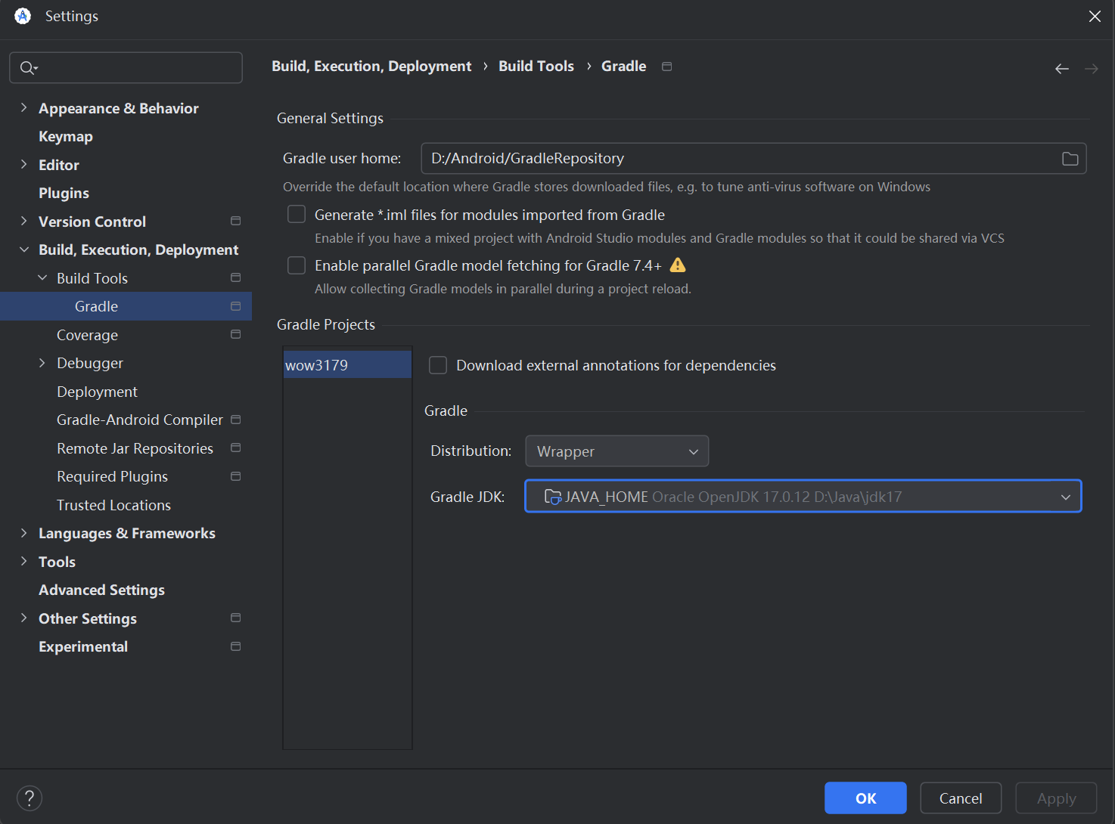Click the folder browse icon for Gradle user home
This screenshot has height=824, width=1115.
pos(1070,159)
